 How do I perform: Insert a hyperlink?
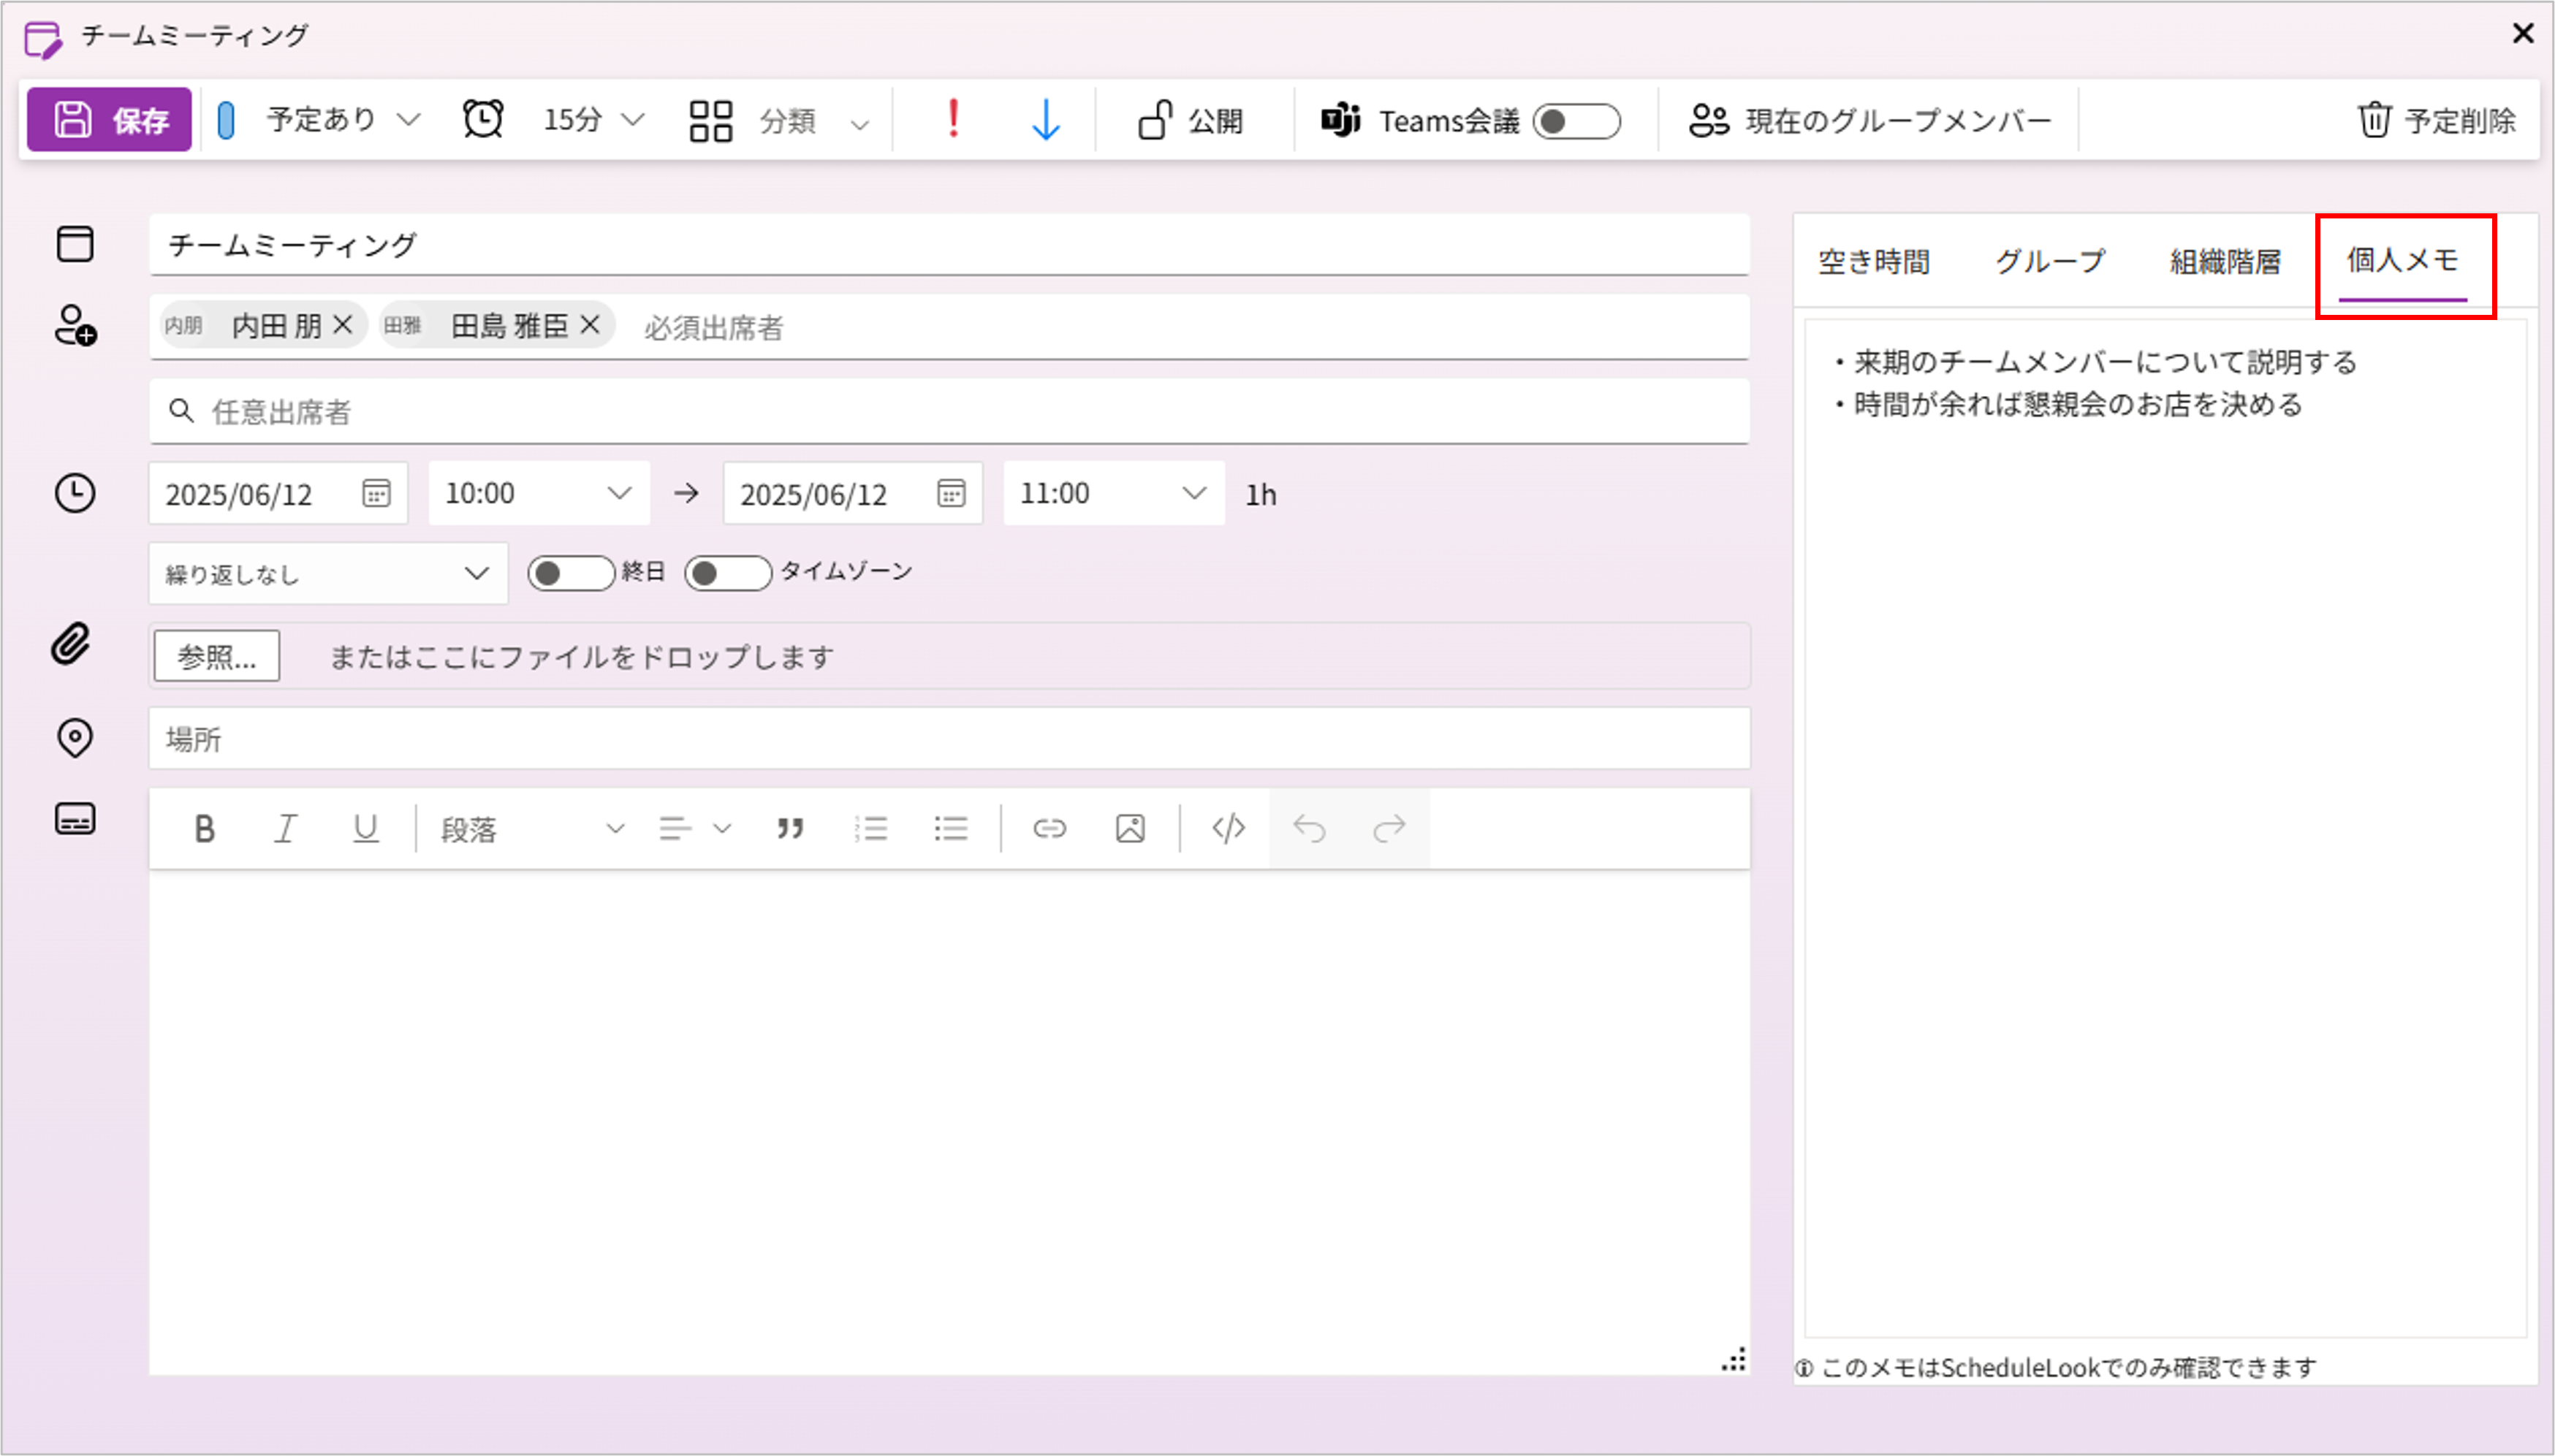pyautogui.click(x=1049, y=829)
